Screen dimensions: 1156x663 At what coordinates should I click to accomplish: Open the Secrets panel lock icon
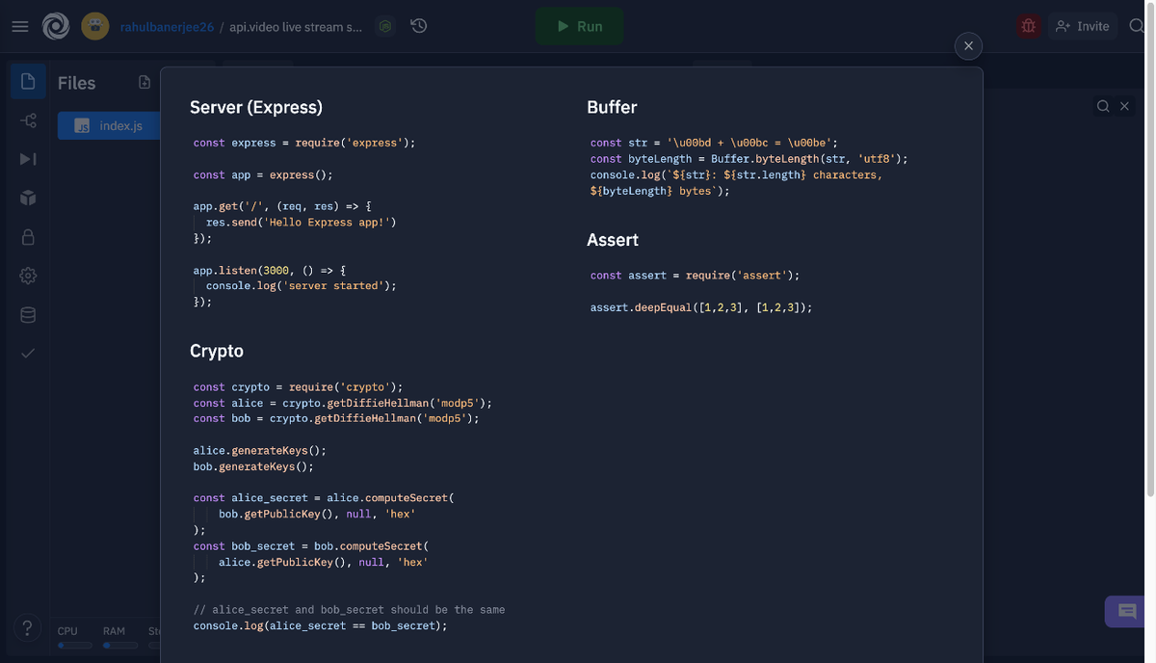point(27,236)
